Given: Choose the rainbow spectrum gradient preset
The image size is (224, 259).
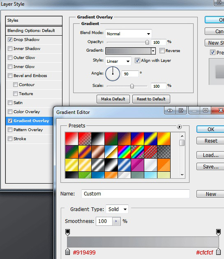Looking at the screenshot, I should [x=124, y=152].
